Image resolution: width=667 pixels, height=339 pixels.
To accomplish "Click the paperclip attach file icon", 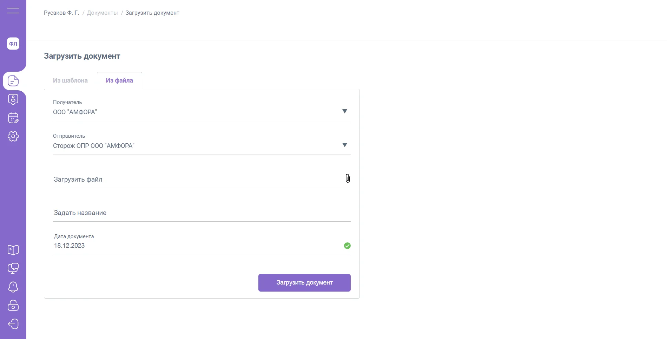I will (348, 178).
